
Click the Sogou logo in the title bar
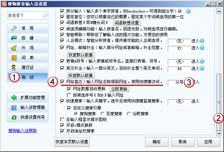click(x=4, y=4)
